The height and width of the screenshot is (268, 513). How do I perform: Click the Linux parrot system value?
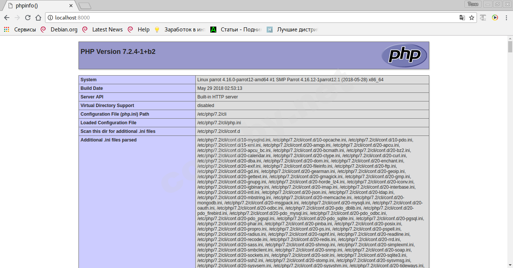pos(290,80)
